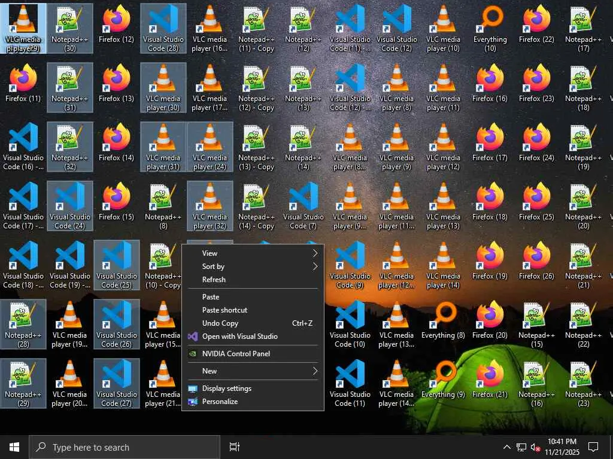This screenshot has height=459, width=613.
Task: Select the Visual Studio Code (26) shortcut
Action: tap(117, 324)
